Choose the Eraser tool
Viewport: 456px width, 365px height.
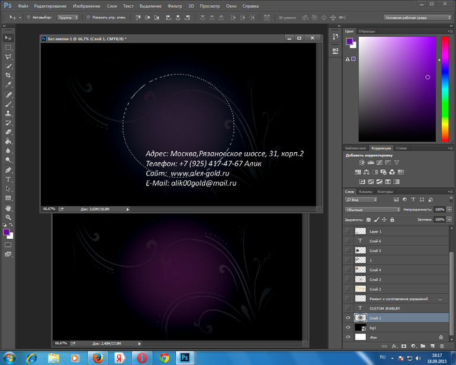(x=8, y=132)
